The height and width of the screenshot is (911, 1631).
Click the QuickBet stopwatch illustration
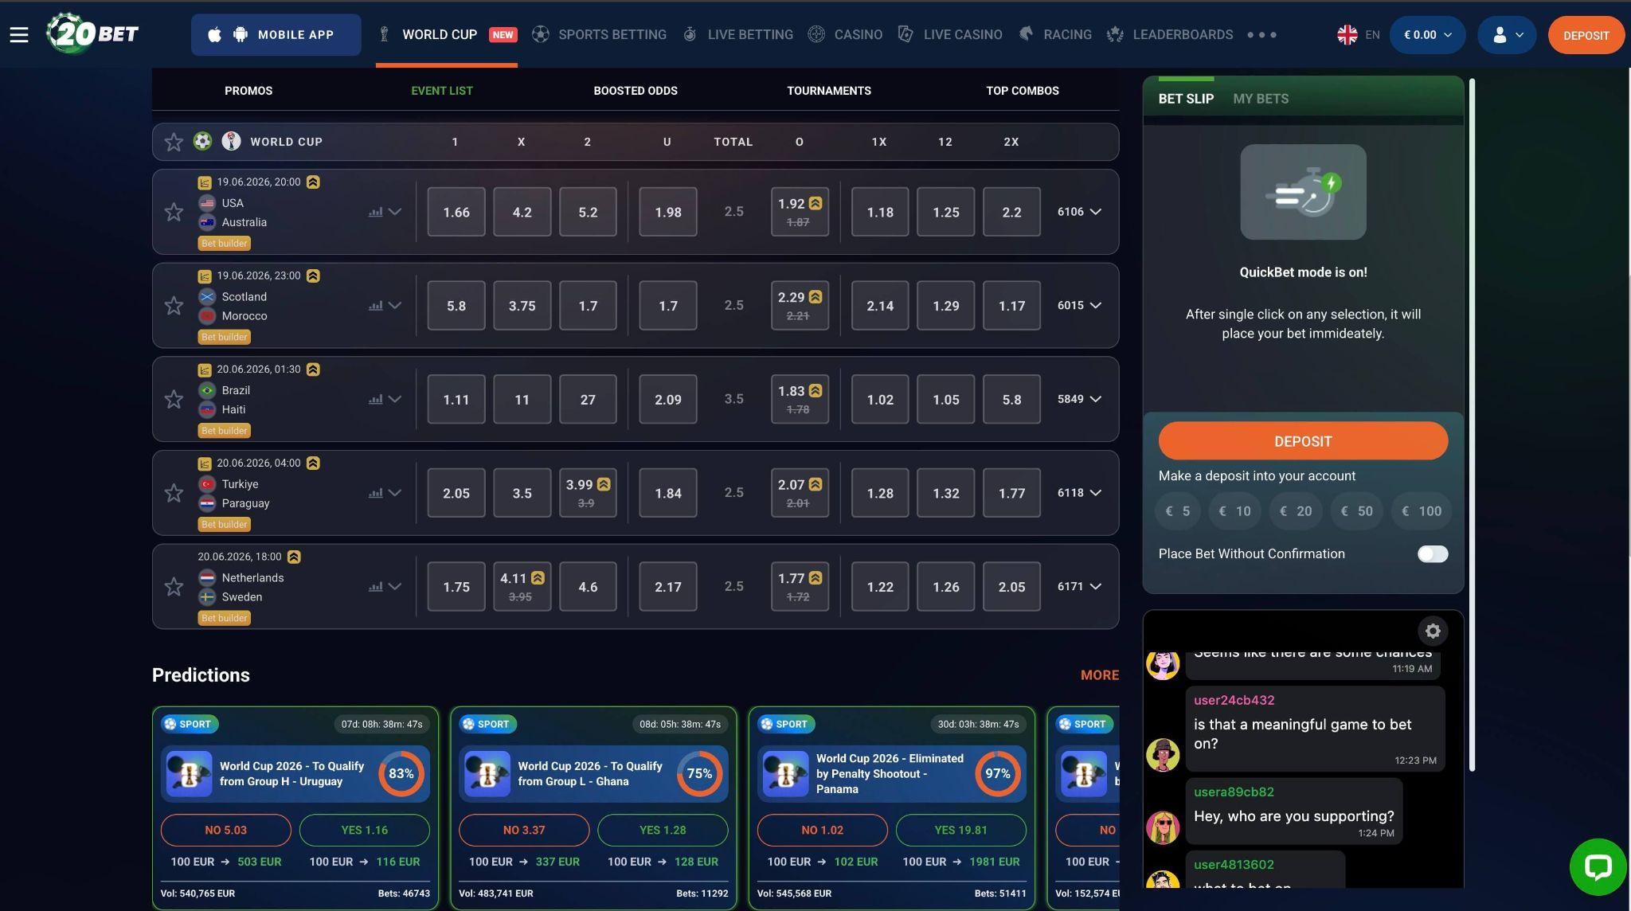click(1303, 192)
